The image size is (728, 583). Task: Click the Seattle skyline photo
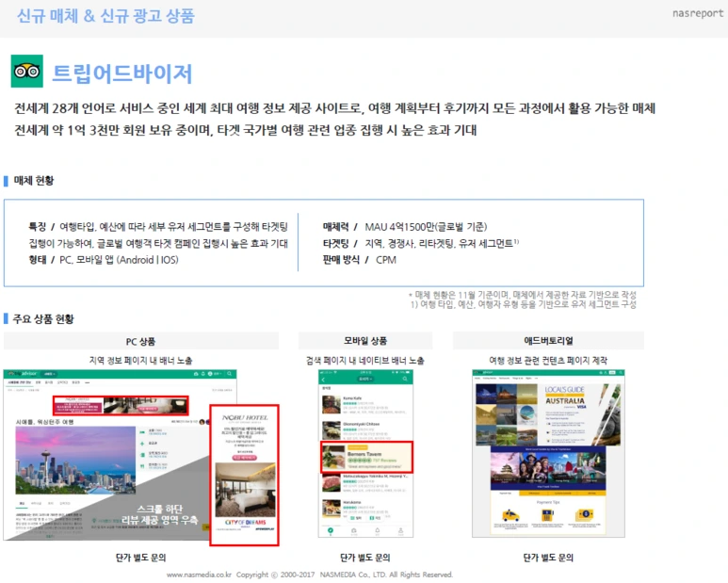click(75, 460)
